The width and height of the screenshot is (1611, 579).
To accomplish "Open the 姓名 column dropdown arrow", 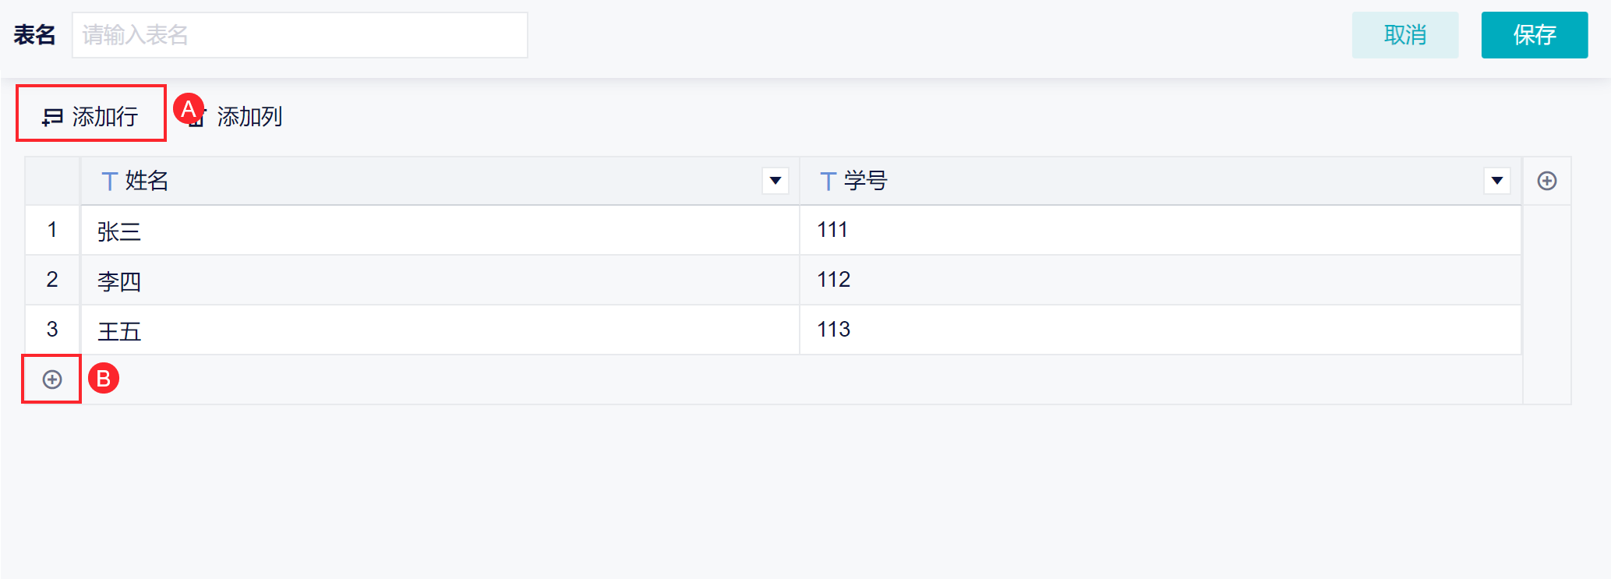I will (x=775, y=181).
